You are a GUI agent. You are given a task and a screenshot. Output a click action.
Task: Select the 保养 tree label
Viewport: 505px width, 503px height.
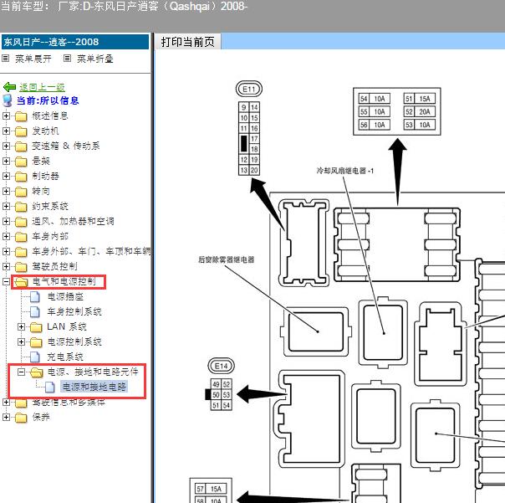pyautogui.click(x=41, y=417)
